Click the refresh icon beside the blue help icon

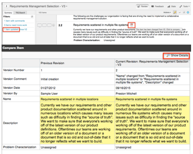[184, 12]
